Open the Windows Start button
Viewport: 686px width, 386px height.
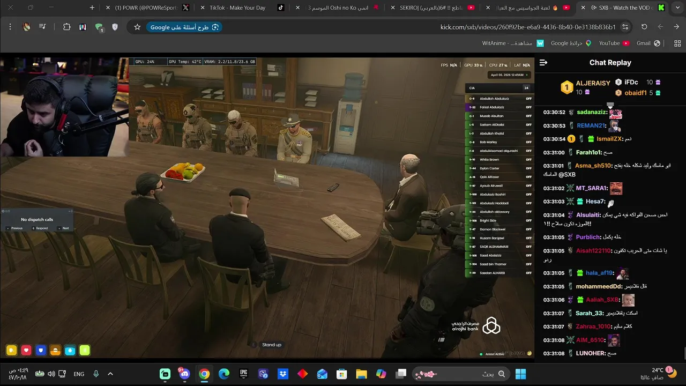point(520,374)
